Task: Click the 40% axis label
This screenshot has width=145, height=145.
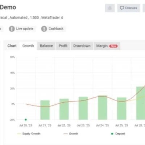Action: coord(12,73)
